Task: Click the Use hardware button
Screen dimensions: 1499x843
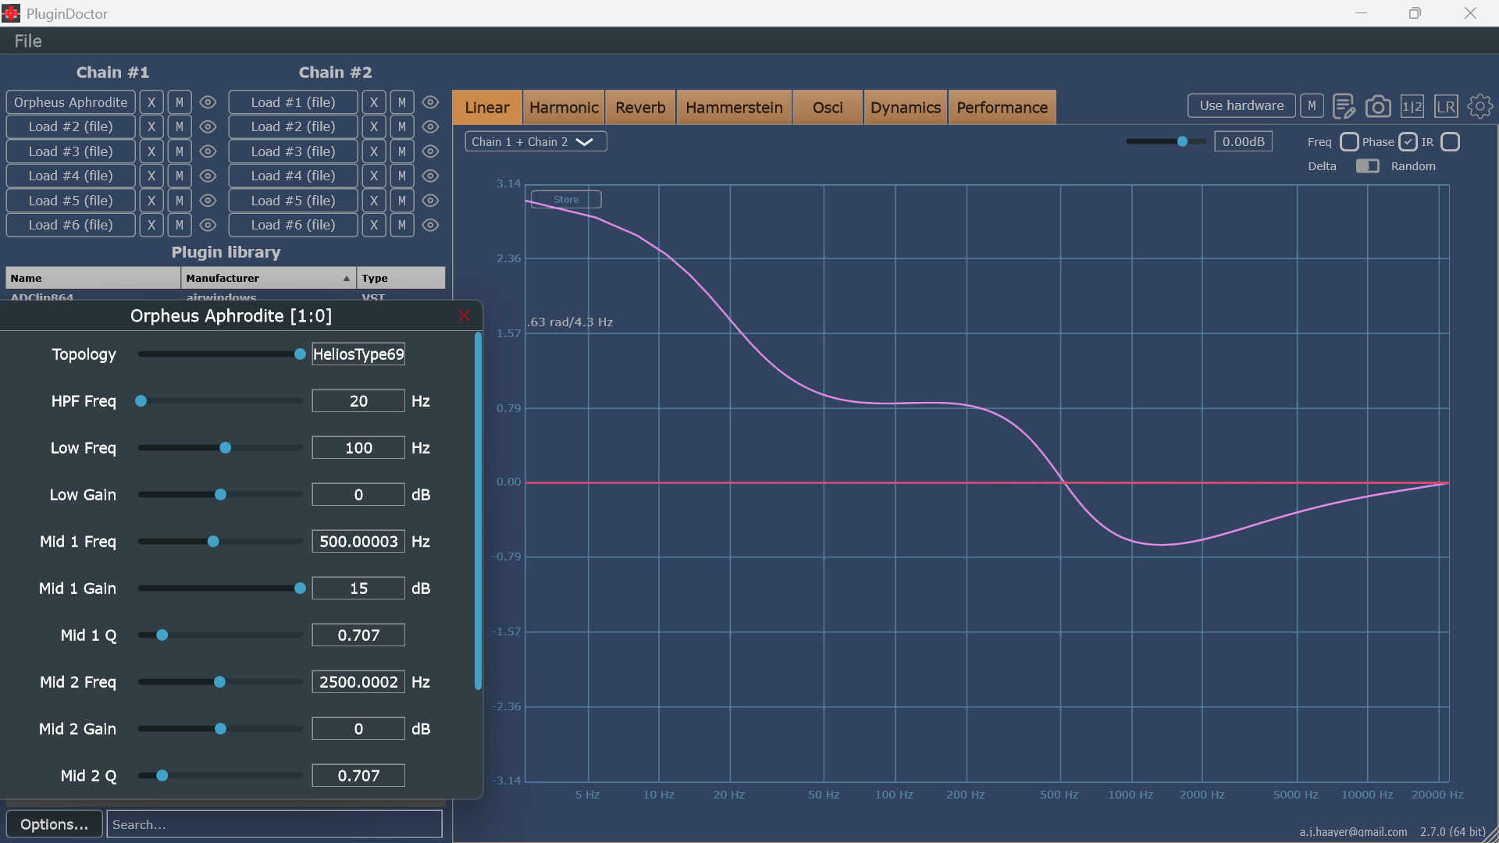Action: click(1241, 105)
